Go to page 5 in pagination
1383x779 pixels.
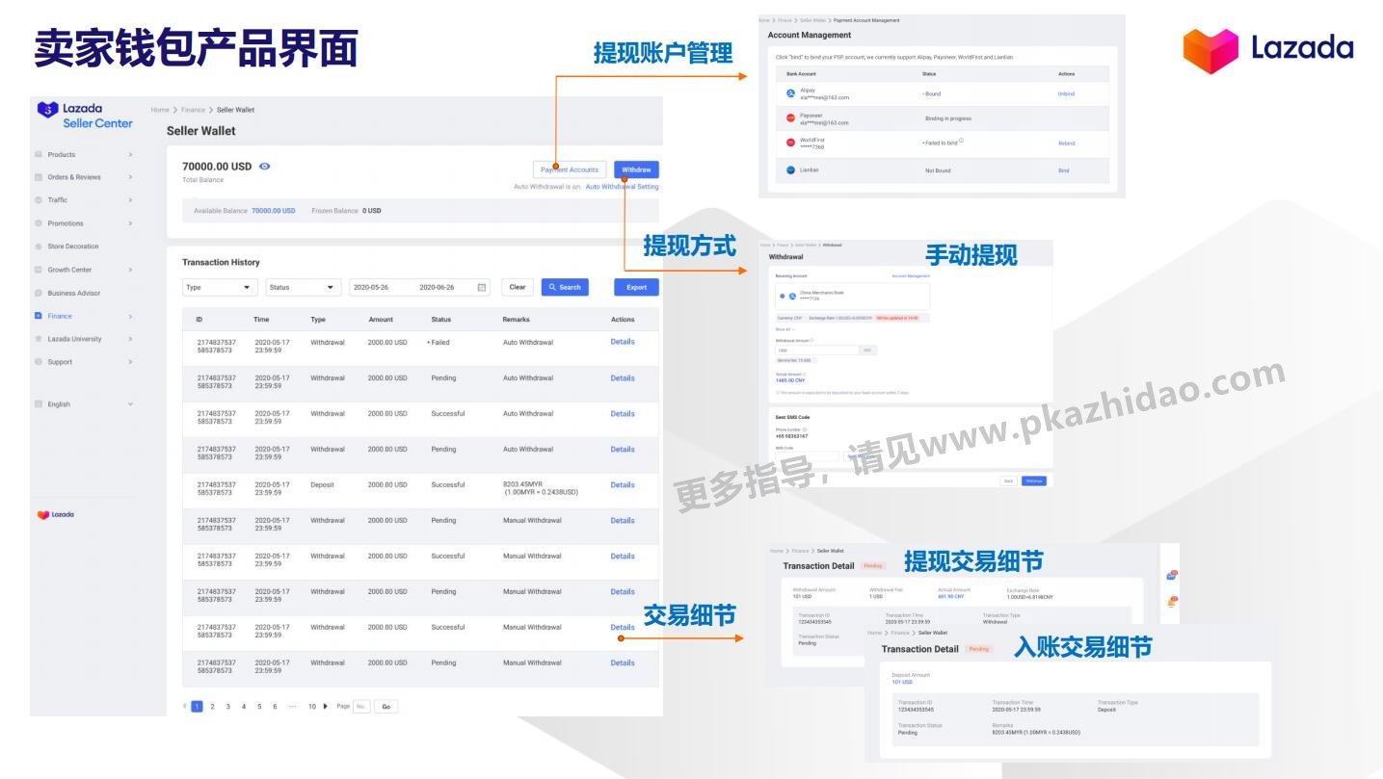pos(259,706)
